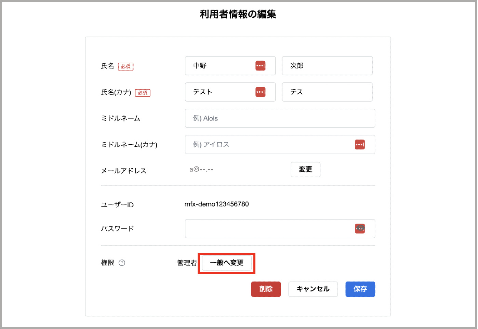Click the 管理者 role text

point(187,263)
